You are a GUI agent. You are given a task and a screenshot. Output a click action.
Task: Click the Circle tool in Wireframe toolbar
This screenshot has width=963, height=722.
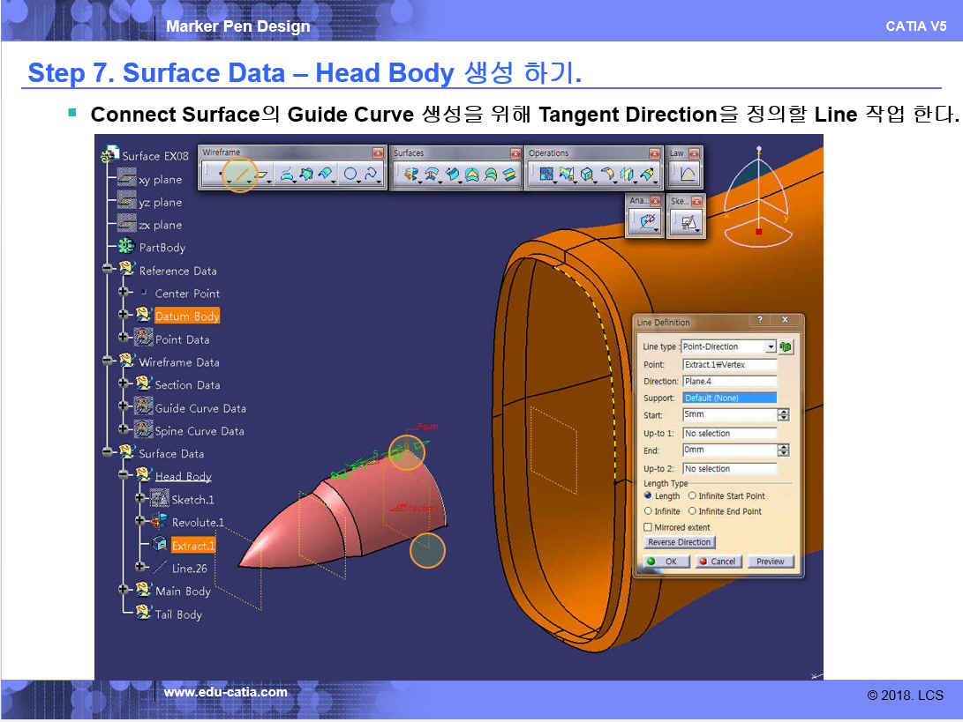click(x=350, y=175)
